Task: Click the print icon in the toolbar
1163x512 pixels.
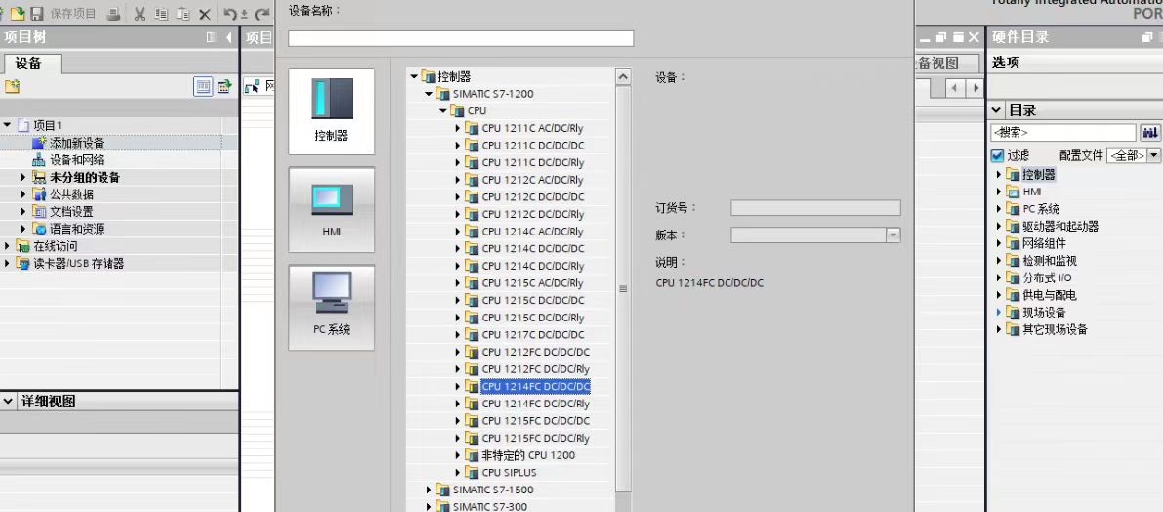Action: coord(113,14)
